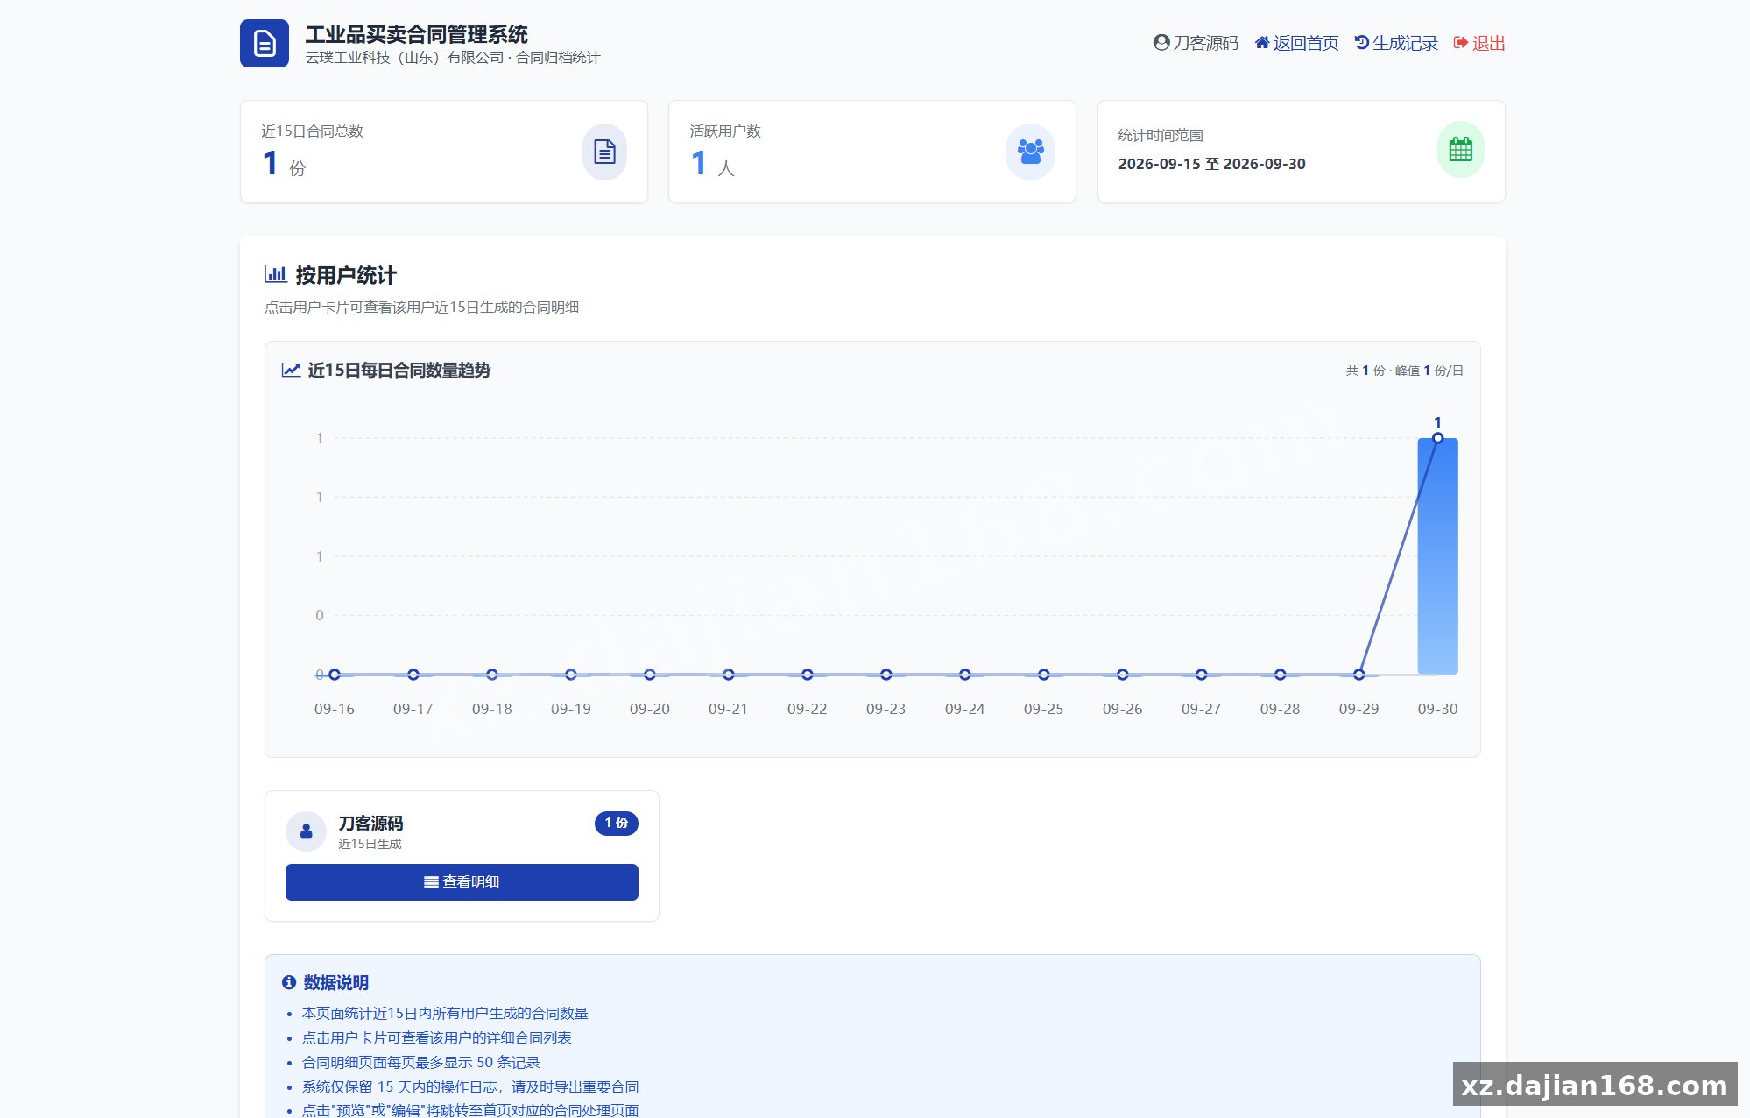Click the 09-20 axis label
Image resolution: width=1750 pixels, height=1118 pixels.
tap(649, 709)
